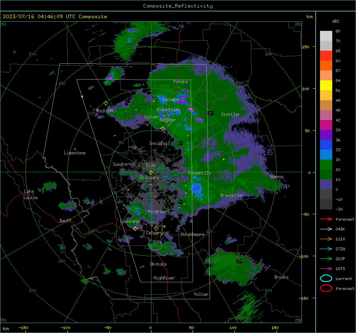Click the Ponoka city label
The image size is (356, 333).
[x=180, y=82]
